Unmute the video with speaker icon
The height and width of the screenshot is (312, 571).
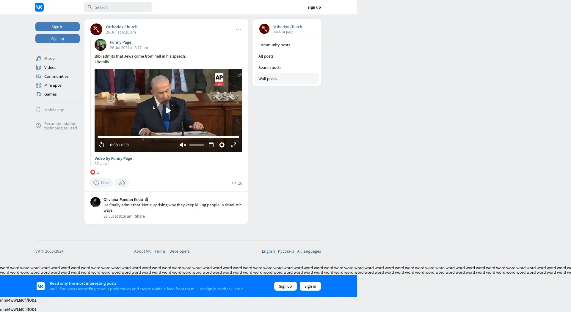183,145
